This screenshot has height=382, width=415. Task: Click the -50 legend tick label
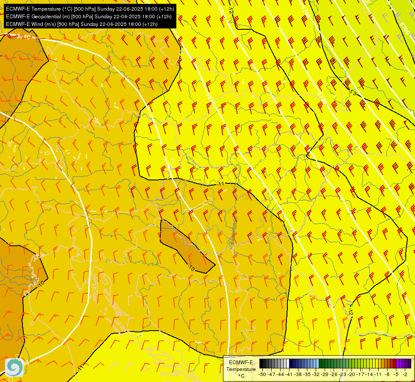262,374
